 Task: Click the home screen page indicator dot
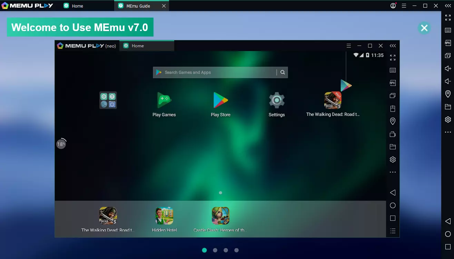[220, 193]
